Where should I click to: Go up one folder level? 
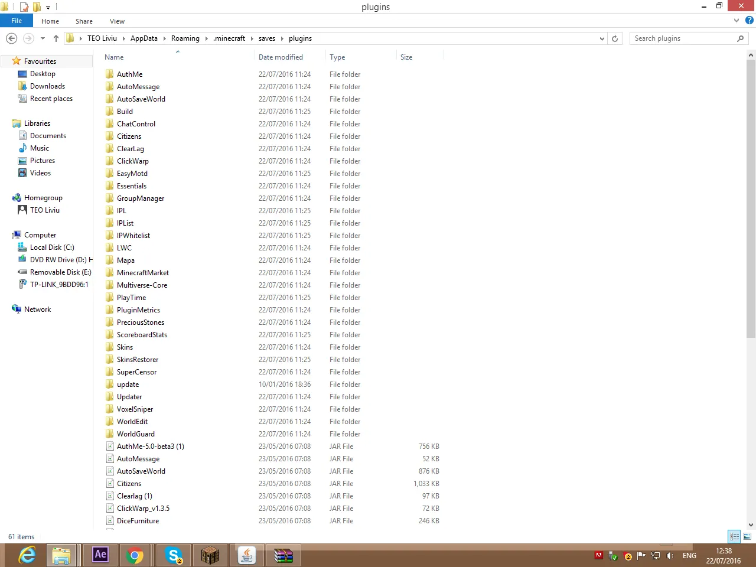point(56,38)
